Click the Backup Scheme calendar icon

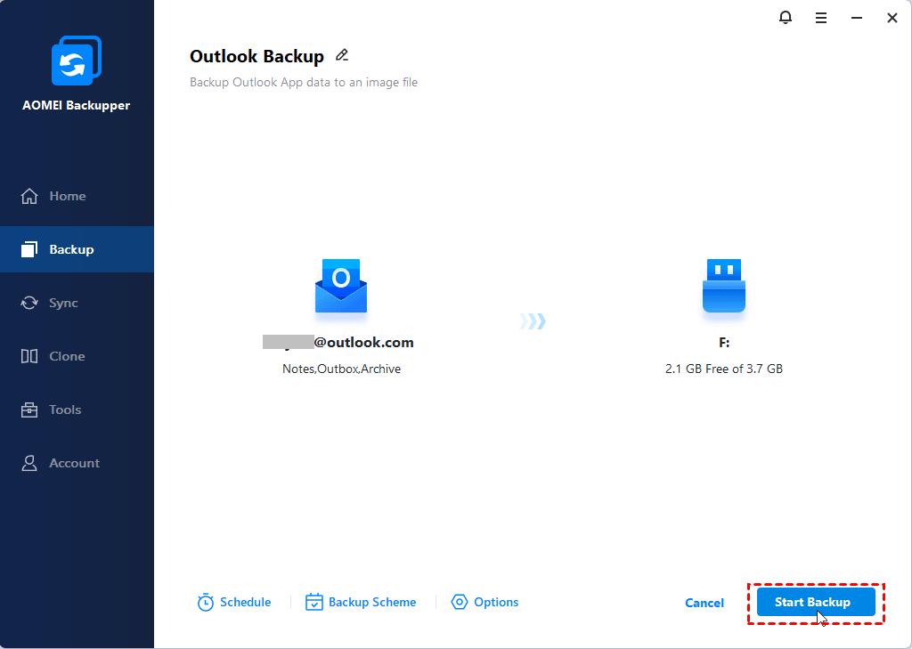tap(313, 603)
